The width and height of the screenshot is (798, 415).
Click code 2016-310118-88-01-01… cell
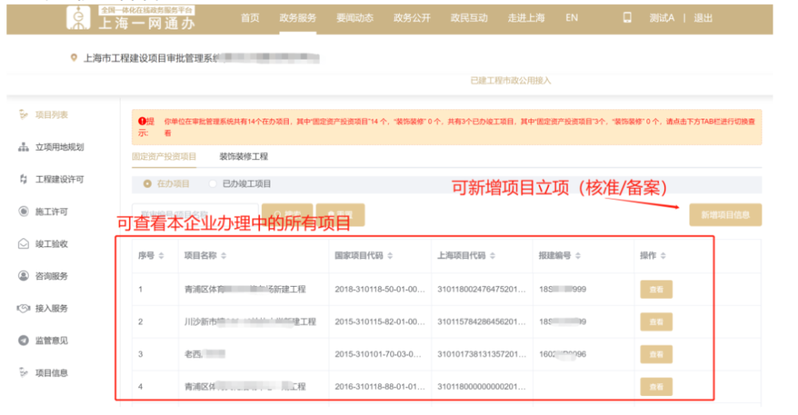(380, 386)
